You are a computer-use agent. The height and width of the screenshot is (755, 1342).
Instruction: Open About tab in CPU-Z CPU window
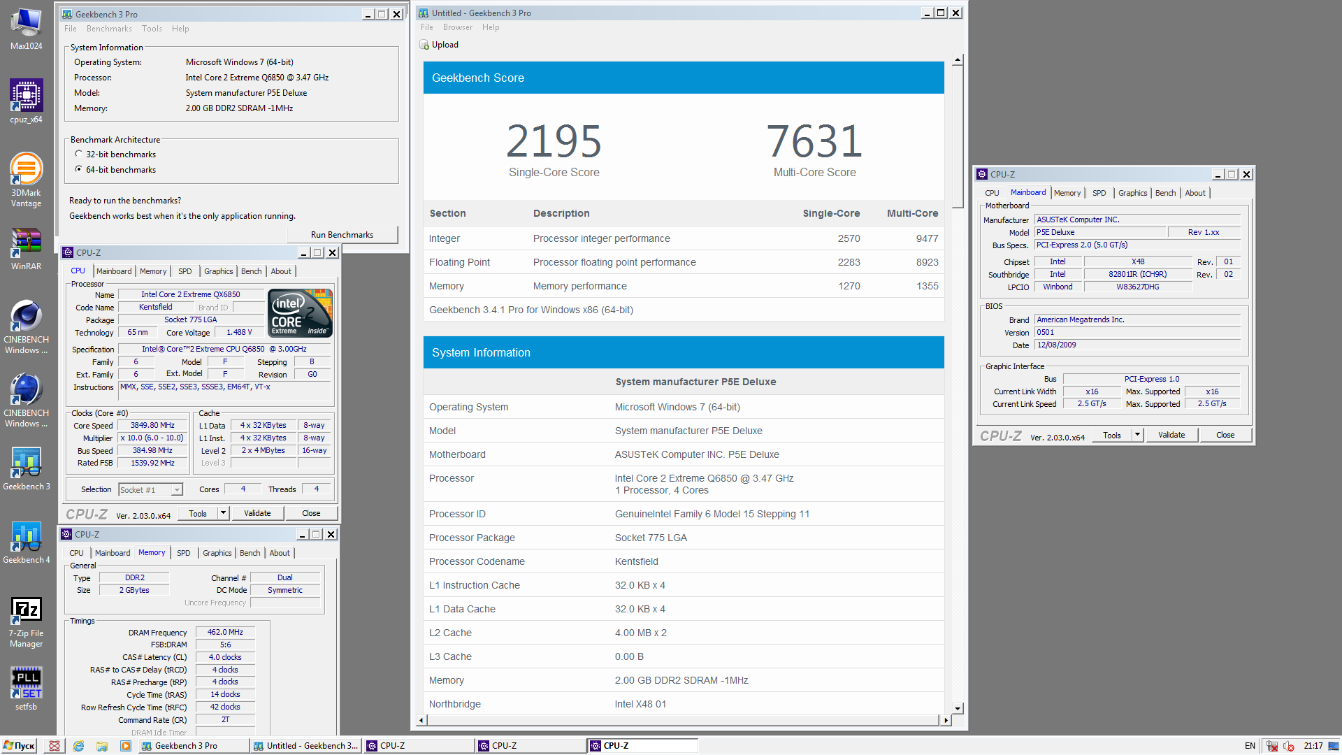point(281,271)
